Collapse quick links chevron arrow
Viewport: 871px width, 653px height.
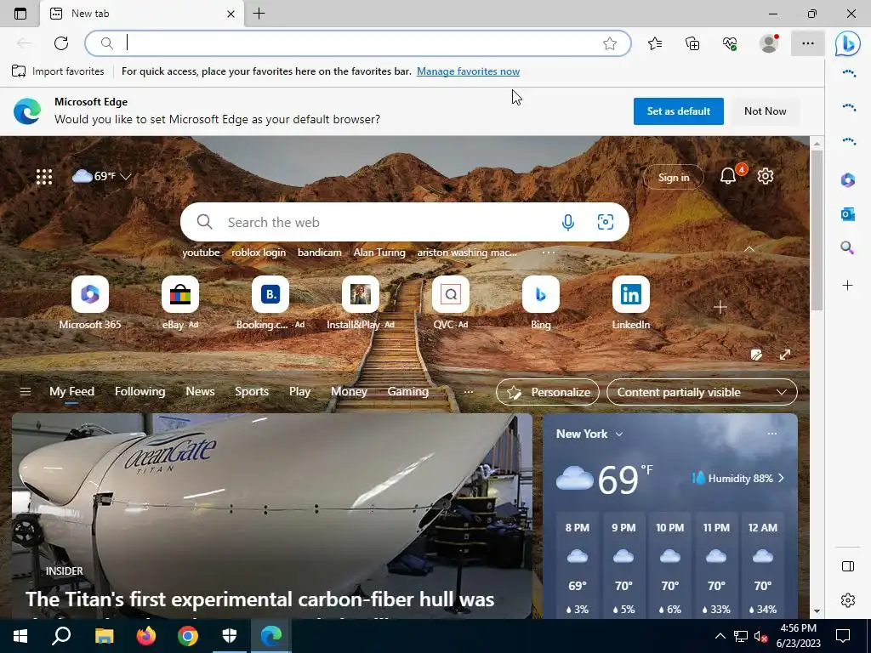pyautogui.click(x=749, y=249)
